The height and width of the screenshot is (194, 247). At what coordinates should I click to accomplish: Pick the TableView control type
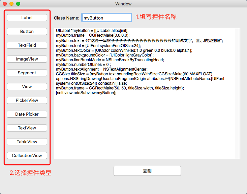(27, 142)
